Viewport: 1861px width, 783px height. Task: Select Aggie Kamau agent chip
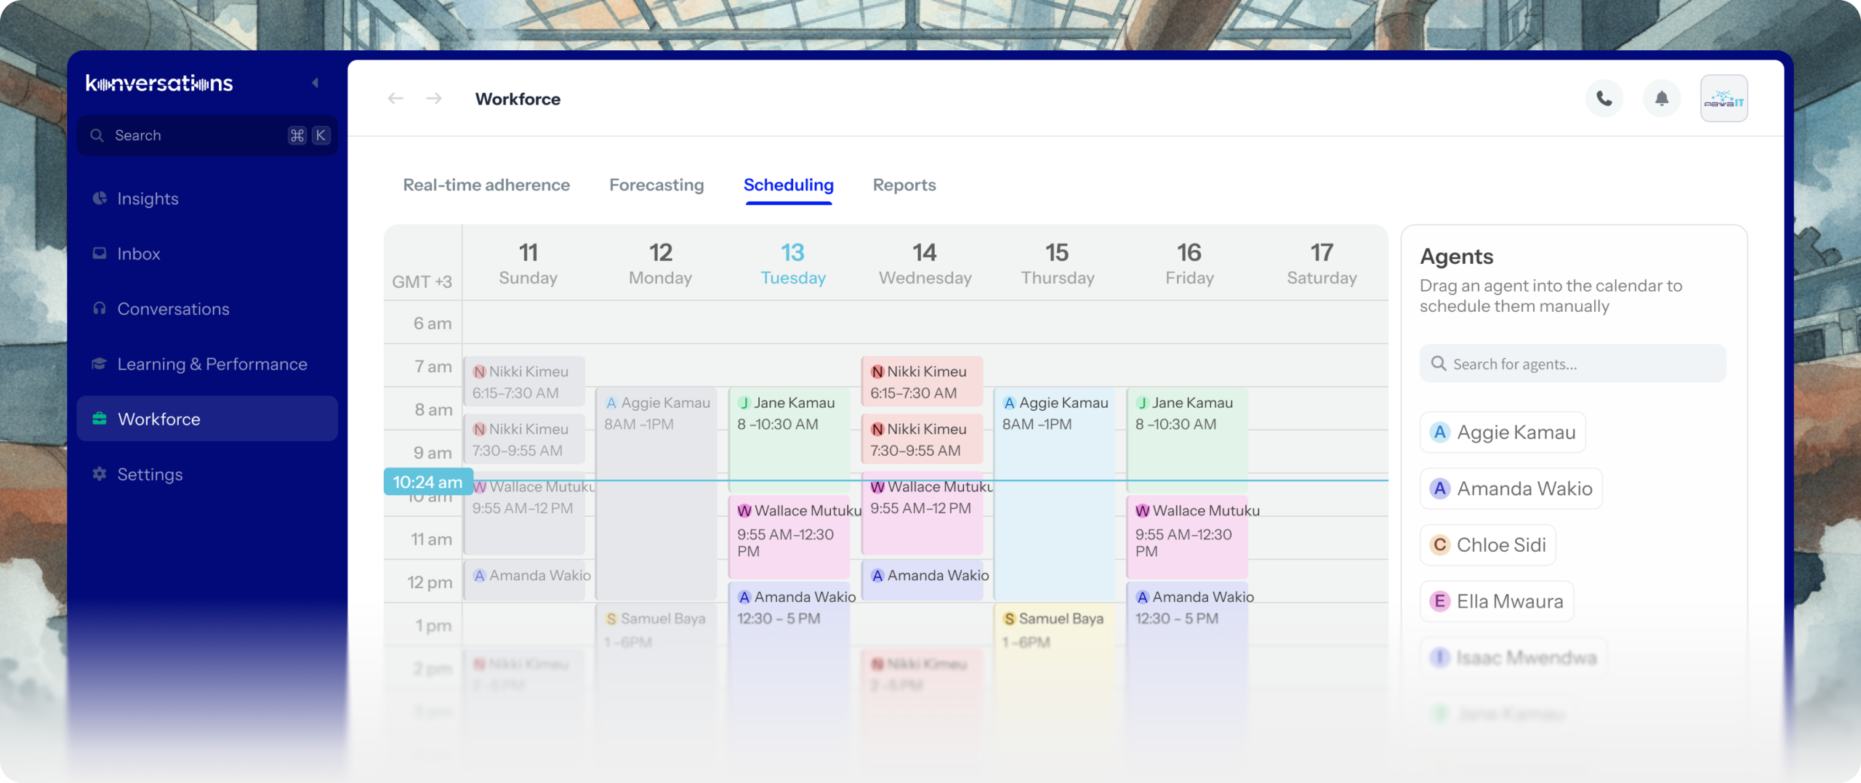click(x=1503, y=433)
